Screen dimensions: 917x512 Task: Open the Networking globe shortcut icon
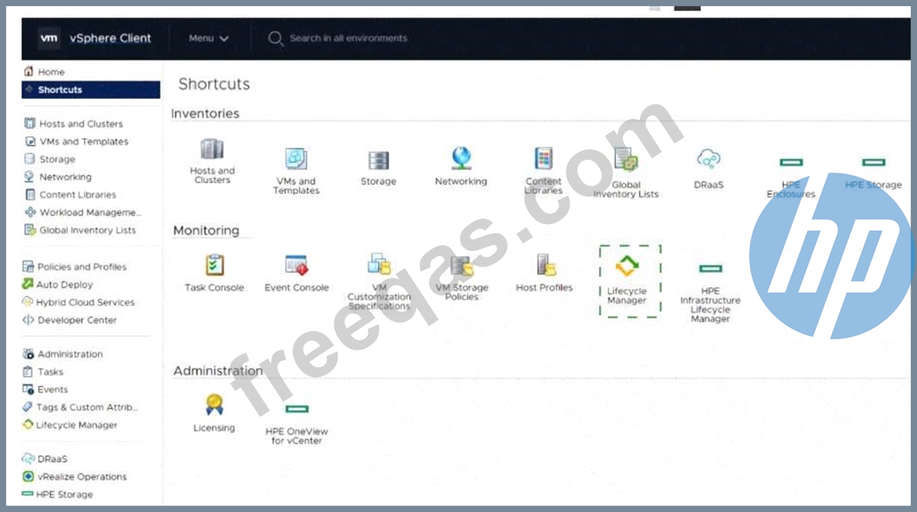(x=461, y=158)
